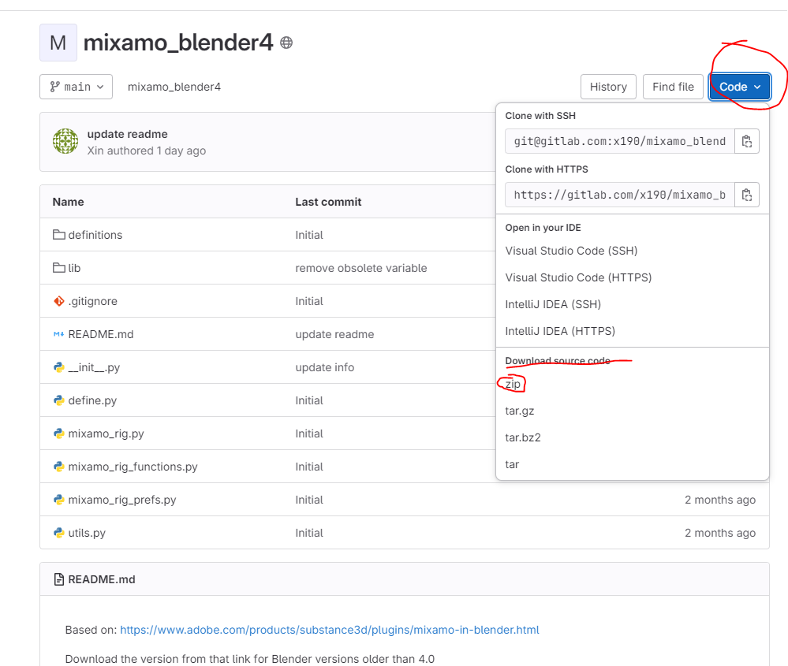Open README.md in the file list
Screen dimensions: 788x666
coord(100,334)
